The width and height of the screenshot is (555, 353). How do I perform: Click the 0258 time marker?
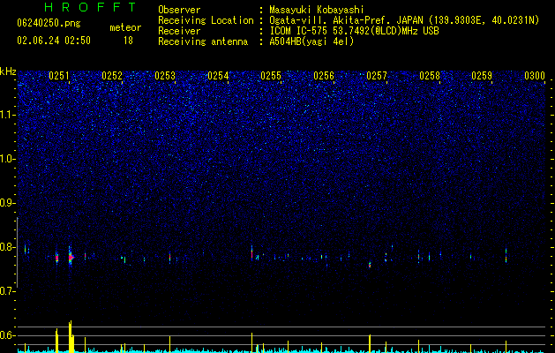pos(430,76)
